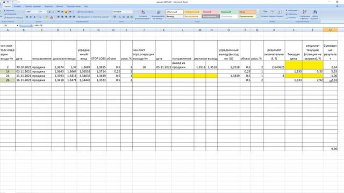The image size is (344, 193).
Task: Apply percent style to cell
Action: tap(120, 17)
